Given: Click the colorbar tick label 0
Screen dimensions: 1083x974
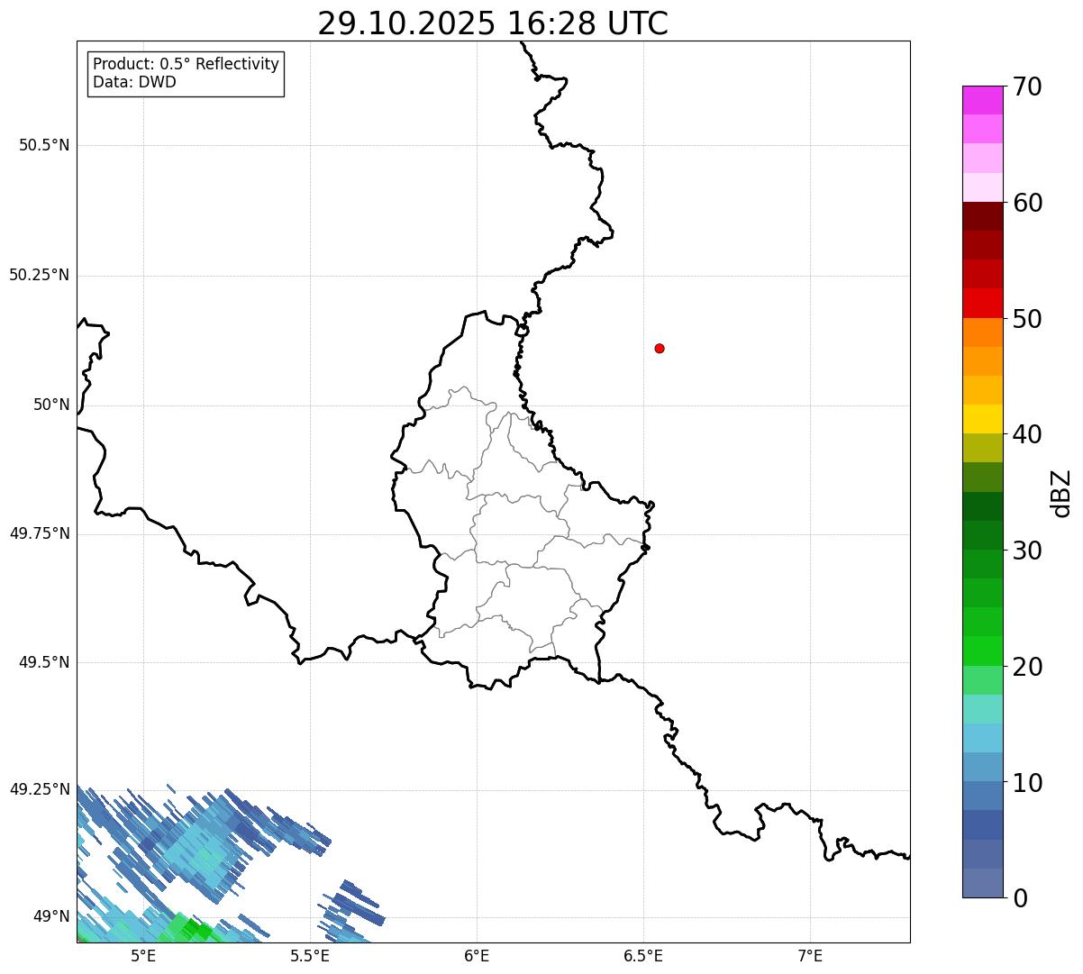Looking at the screenshot, I should (1020, 898).
